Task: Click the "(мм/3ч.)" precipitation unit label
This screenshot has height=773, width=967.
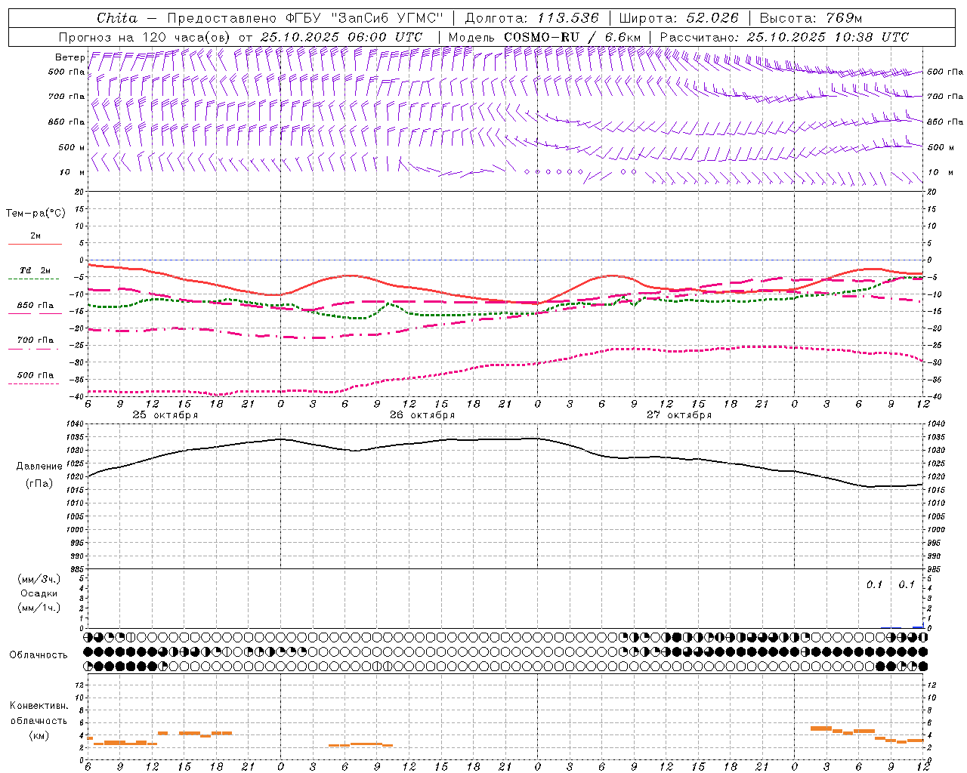Action: (x=39, y=579)
